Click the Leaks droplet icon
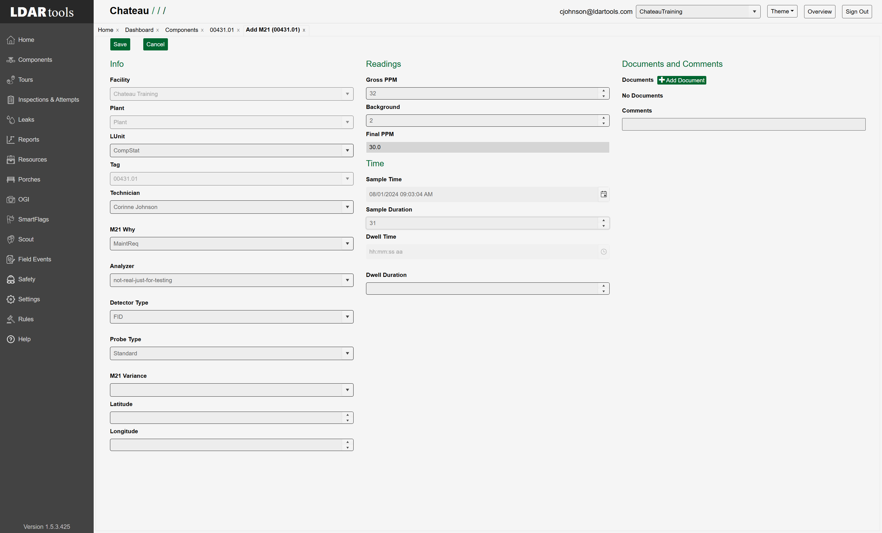The width and height of the screenshot is (882, 533). coord(11,119)
